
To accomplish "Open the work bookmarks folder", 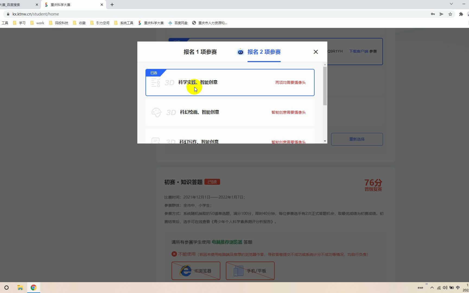I will pyautogui.click(x=37, y=23).
